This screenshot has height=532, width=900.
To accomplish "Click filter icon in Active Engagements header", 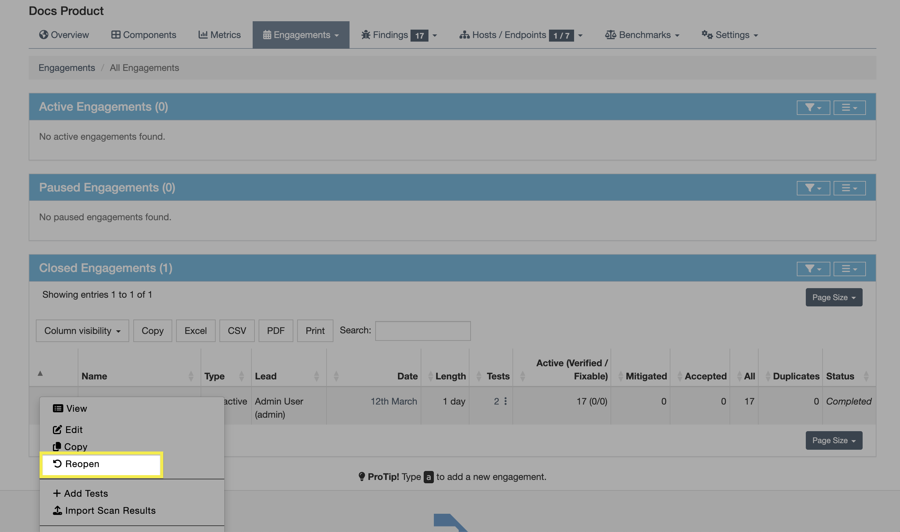I will (x=813, y=107).
